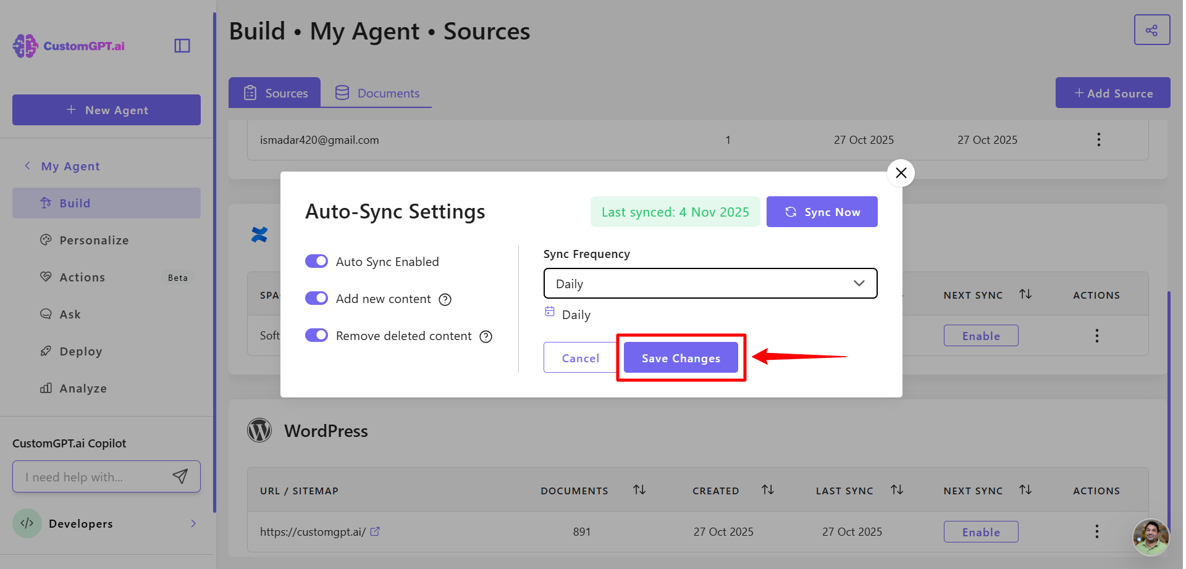Click the Sync Now button
This screenshot has height=569, width=1186.
[x=822, y=212]
